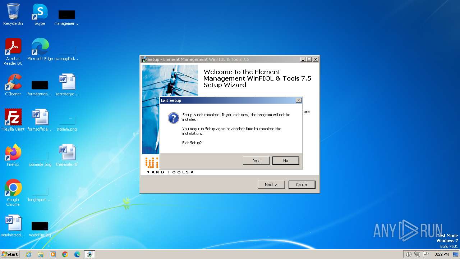Open the network tray icon
The width and height of the screenshot is (460, 259).
tap(417, 254)
